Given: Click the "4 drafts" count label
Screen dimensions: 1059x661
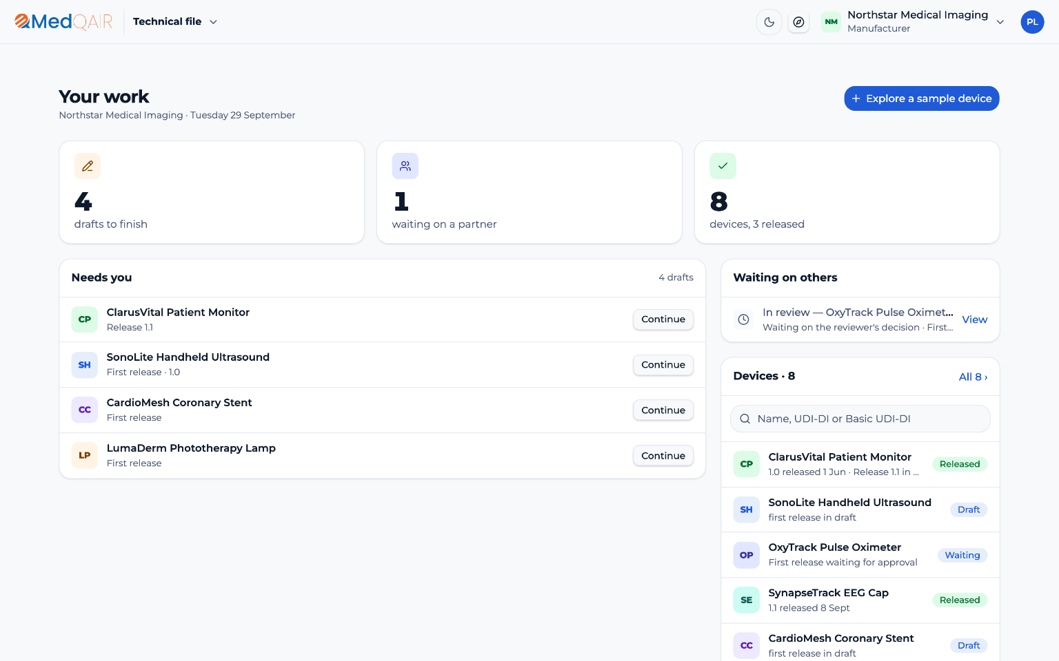Looking at the screenshot, I should [x=676, y=277].
